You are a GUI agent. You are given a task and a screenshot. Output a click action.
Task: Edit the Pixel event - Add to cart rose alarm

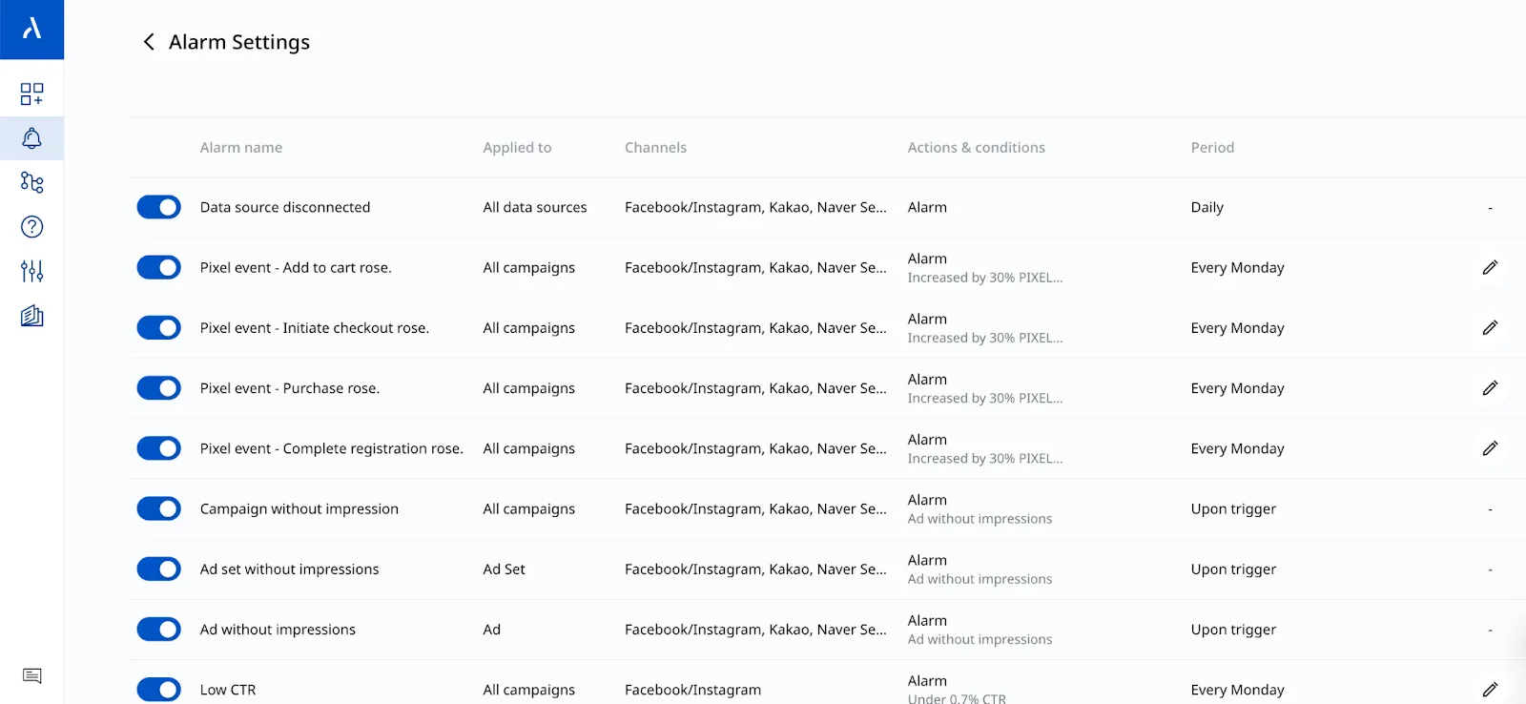tap(1490, 267)
